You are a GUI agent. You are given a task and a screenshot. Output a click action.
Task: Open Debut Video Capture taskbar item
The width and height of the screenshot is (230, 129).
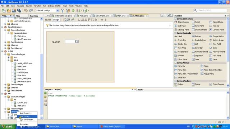(112, 126)
